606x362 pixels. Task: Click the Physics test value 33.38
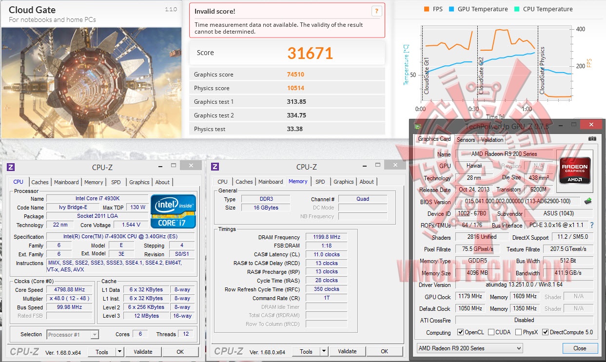tap(294, 129)
